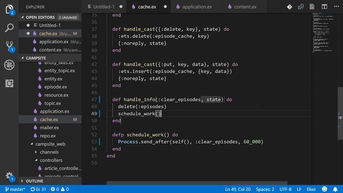Open the Search view in activity bar
This screenshot has height=193, width=343.
click(9, 28)
